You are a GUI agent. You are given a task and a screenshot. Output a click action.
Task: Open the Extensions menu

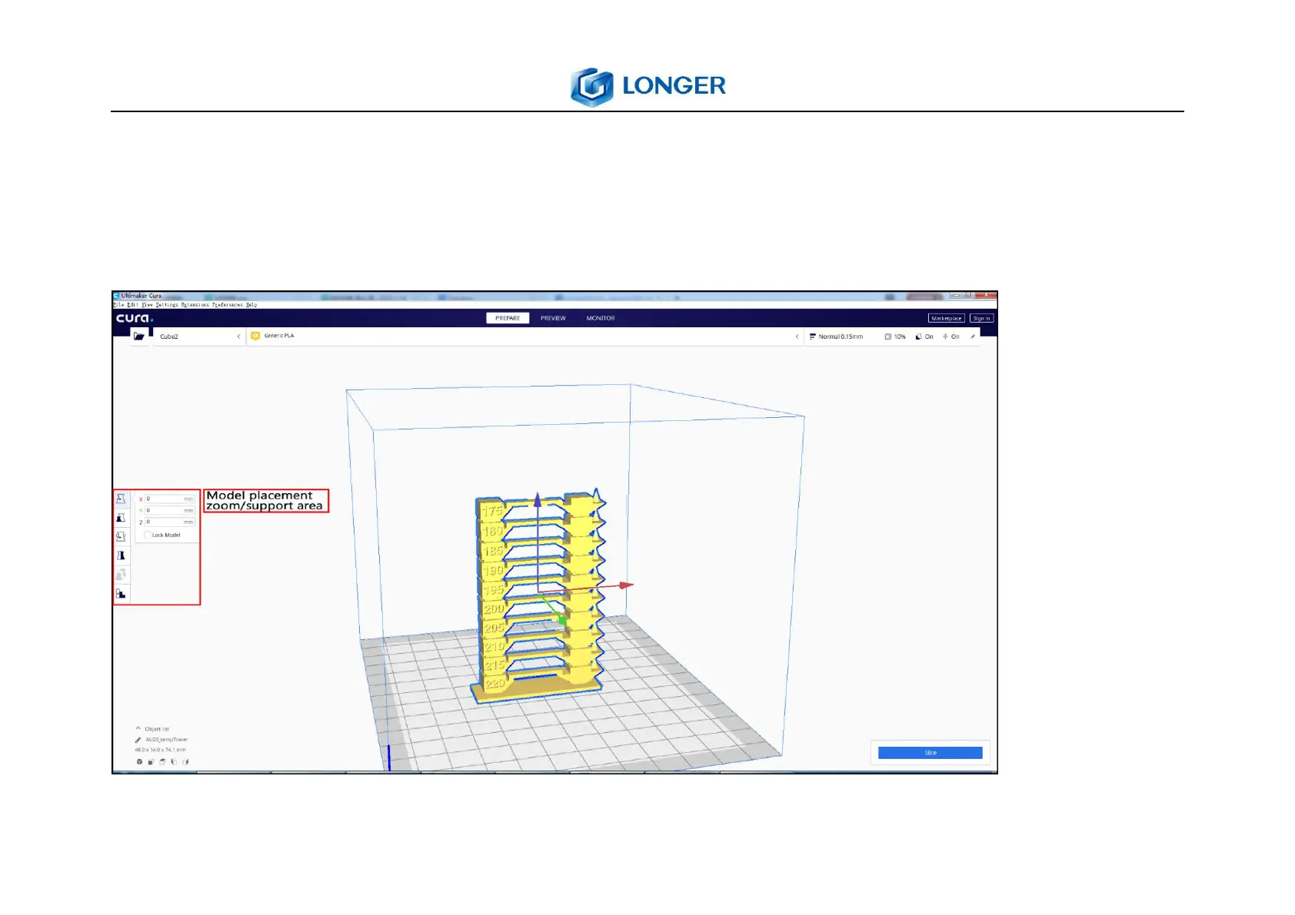click(x=195, y=305)
